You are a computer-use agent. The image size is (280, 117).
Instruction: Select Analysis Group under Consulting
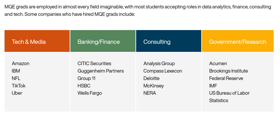tap(159, 63)
